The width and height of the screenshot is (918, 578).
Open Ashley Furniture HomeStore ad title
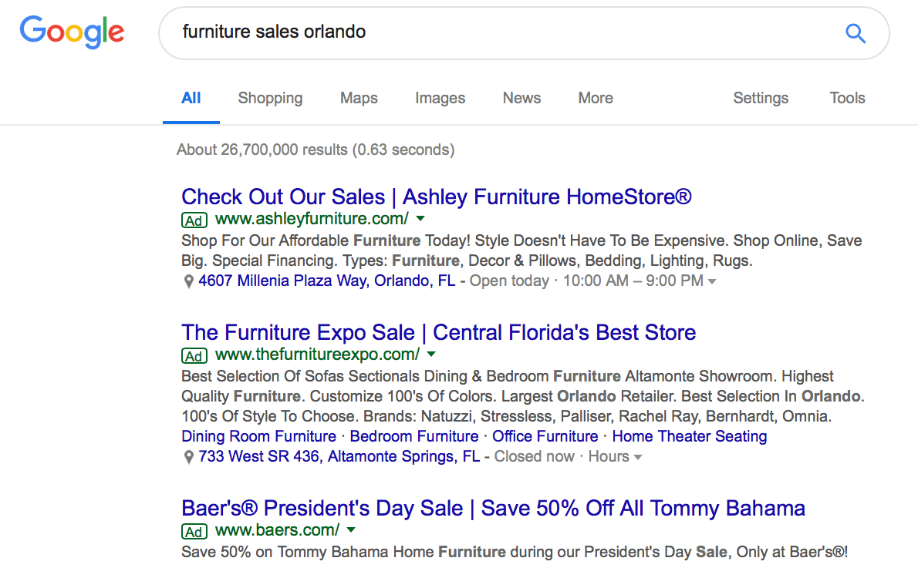pos(436,197)
